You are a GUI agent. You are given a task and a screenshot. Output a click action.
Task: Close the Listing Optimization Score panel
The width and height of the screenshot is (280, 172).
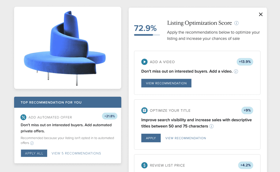[261, 14]
